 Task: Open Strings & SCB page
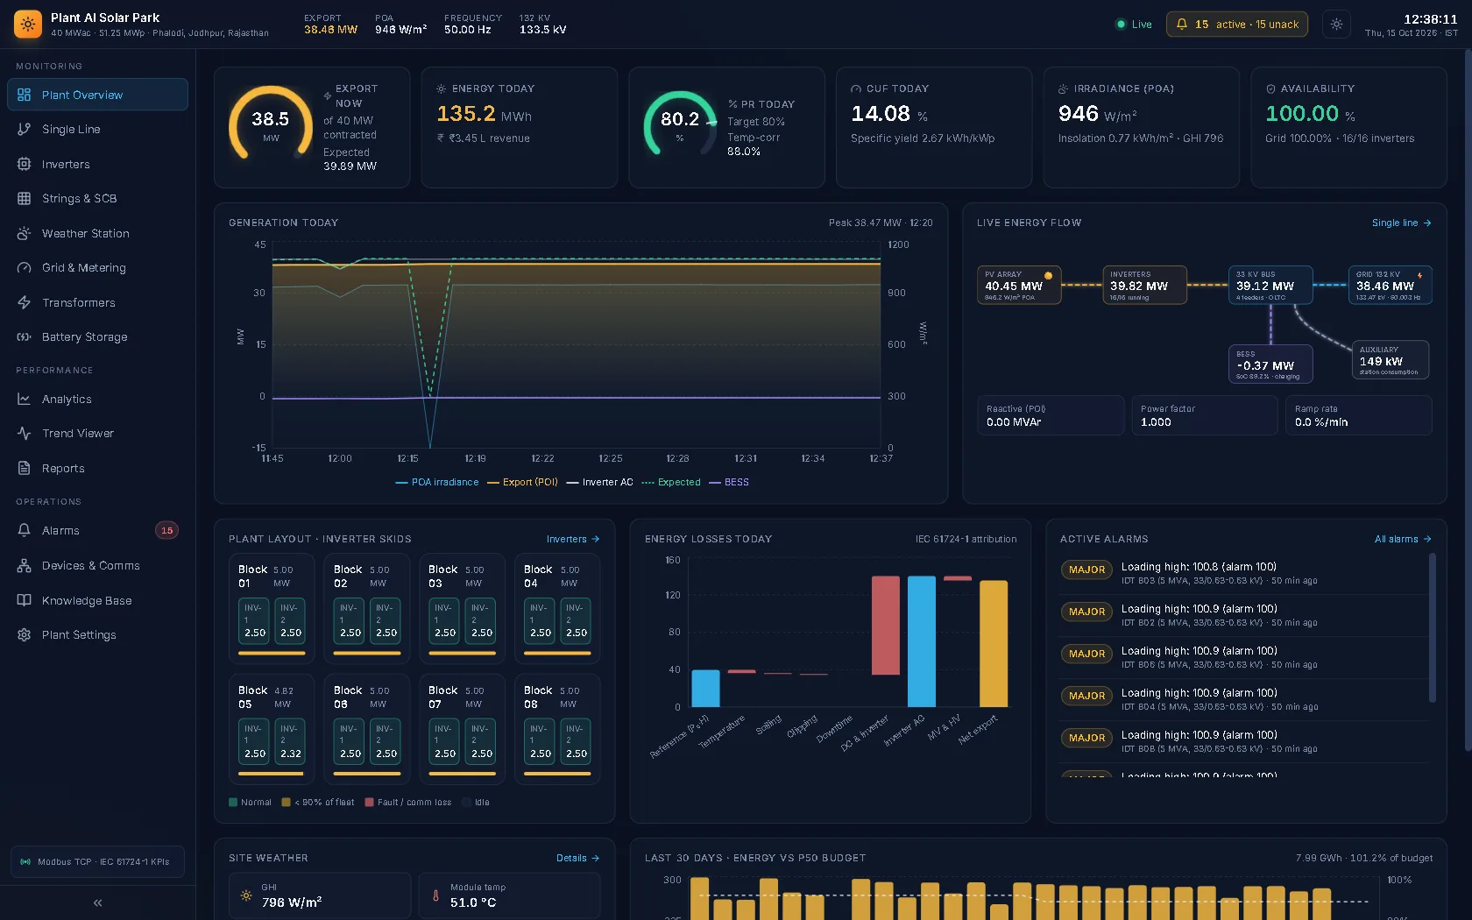pos(97,199)
